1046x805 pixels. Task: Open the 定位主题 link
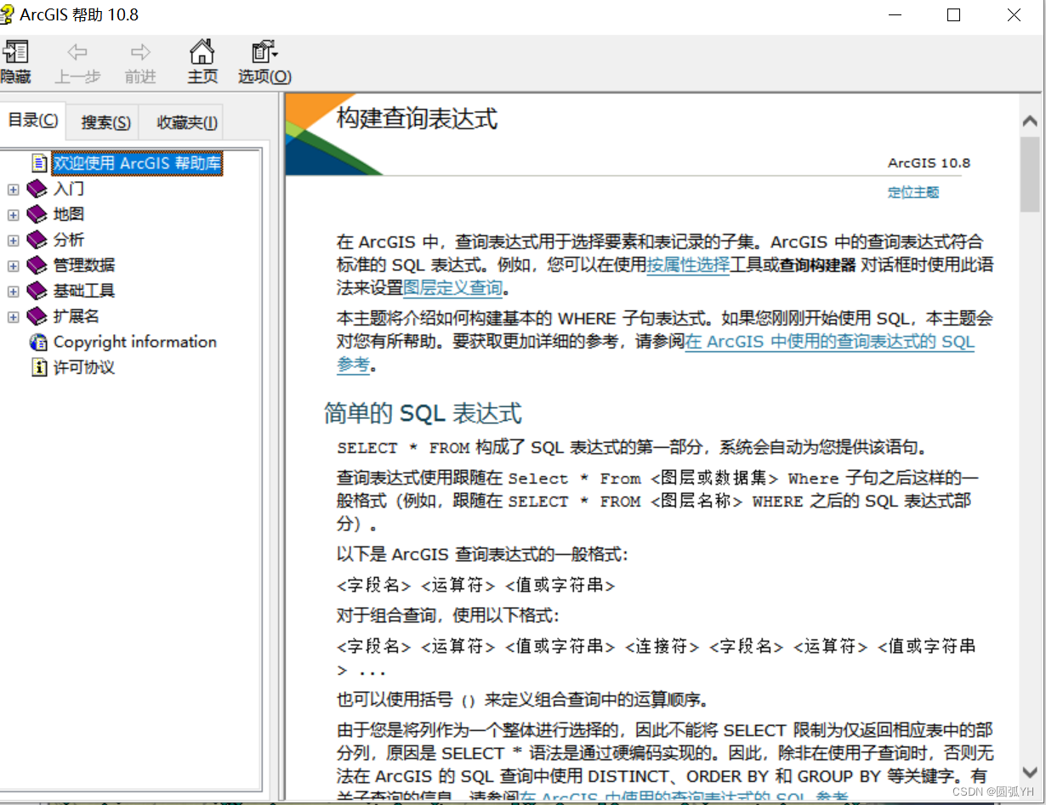coord(913,192)
